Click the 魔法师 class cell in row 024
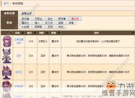Image resolution: width=135 pixels, height=98 pixels. pos(55,56)
